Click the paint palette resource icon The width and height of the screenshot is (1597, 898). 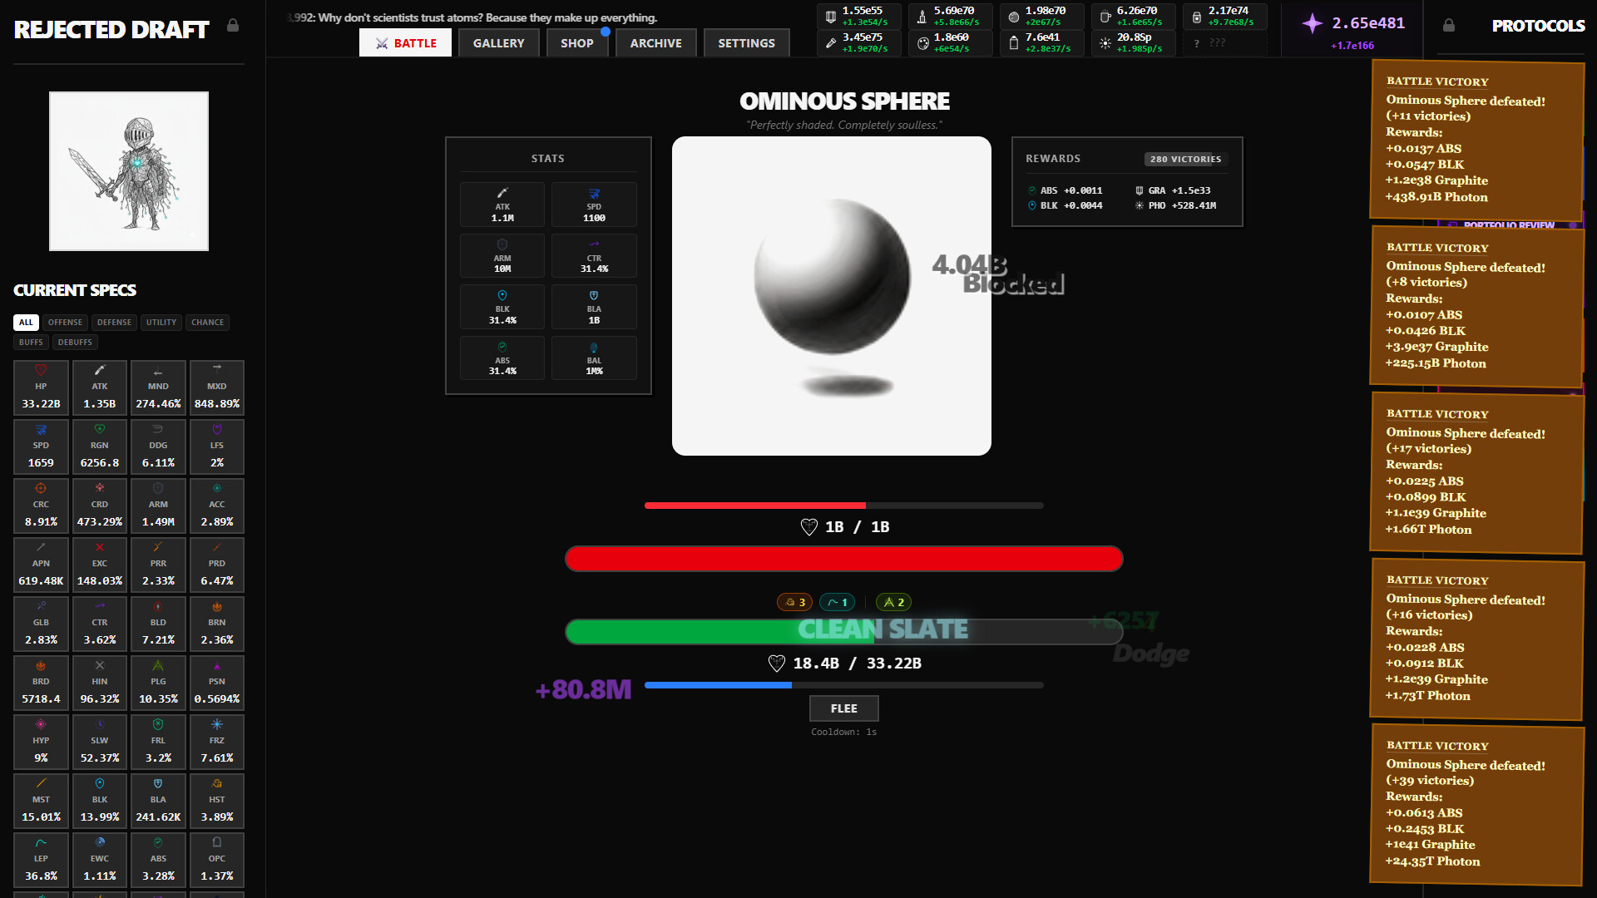coord(922,43)
